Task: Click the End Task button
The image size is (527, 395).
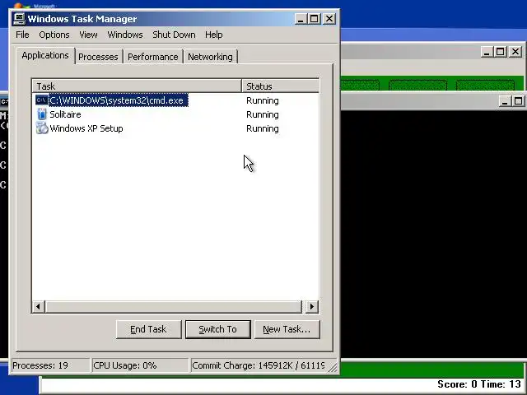Action: (148, 329)
